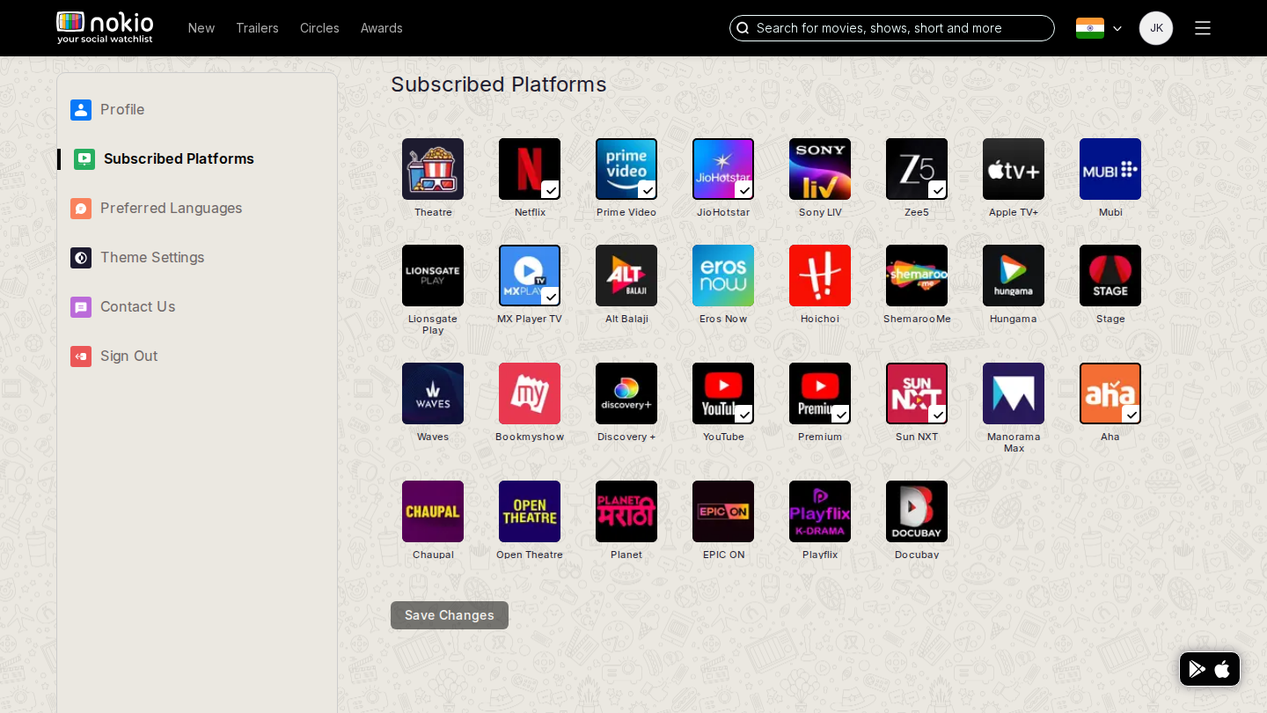Select the Planet Marathi platform icon

click(626, 511)
